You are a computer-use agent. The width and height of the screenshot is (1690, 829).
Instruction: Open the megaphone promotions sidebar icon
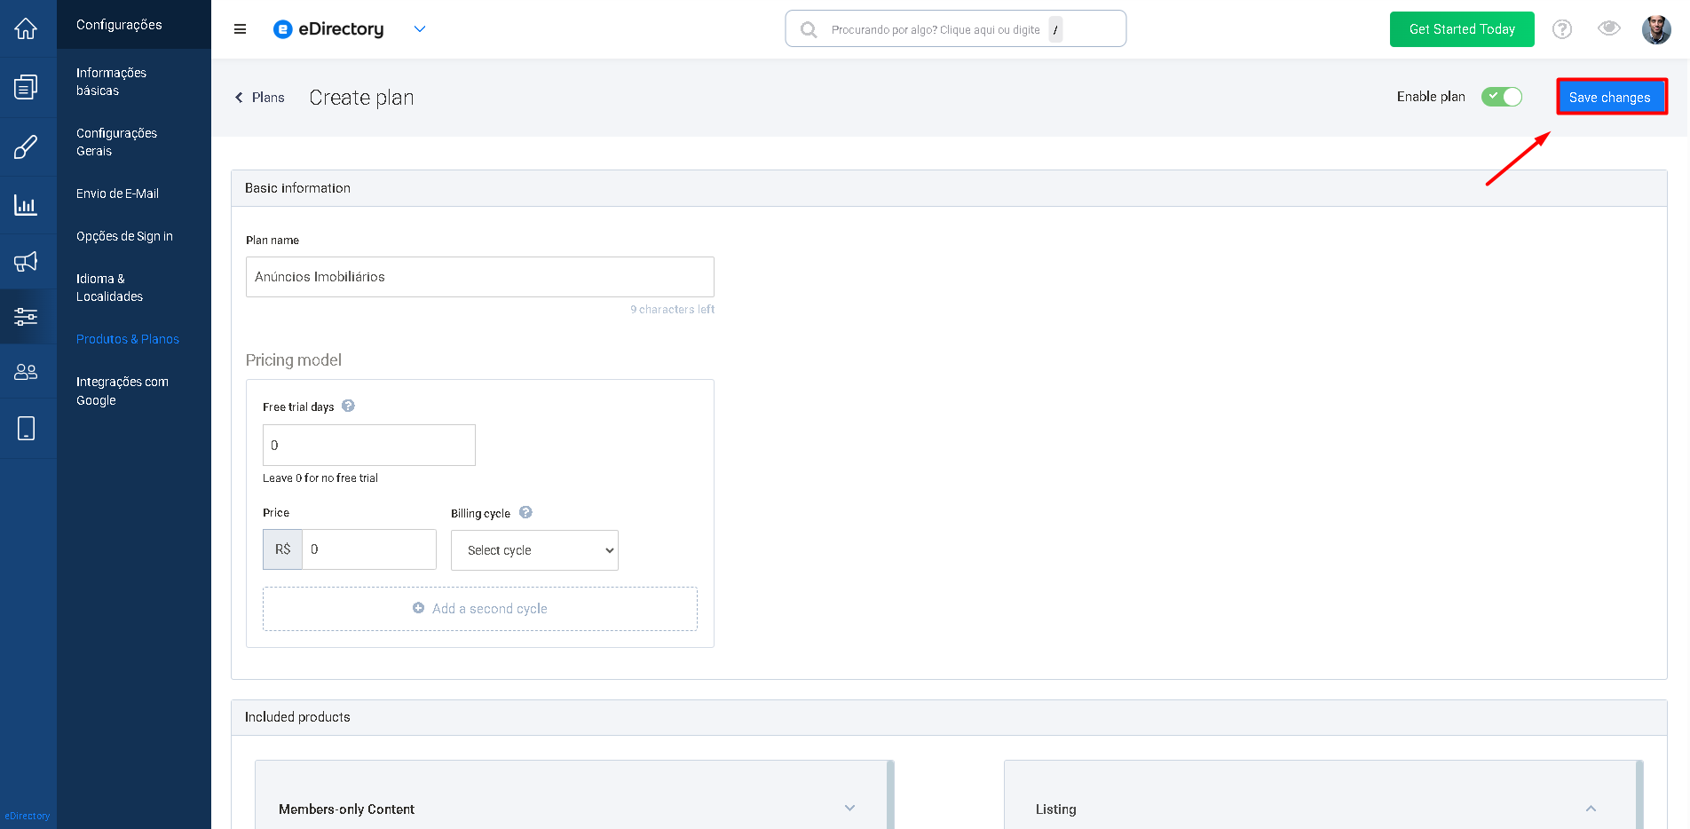point(26,261)
